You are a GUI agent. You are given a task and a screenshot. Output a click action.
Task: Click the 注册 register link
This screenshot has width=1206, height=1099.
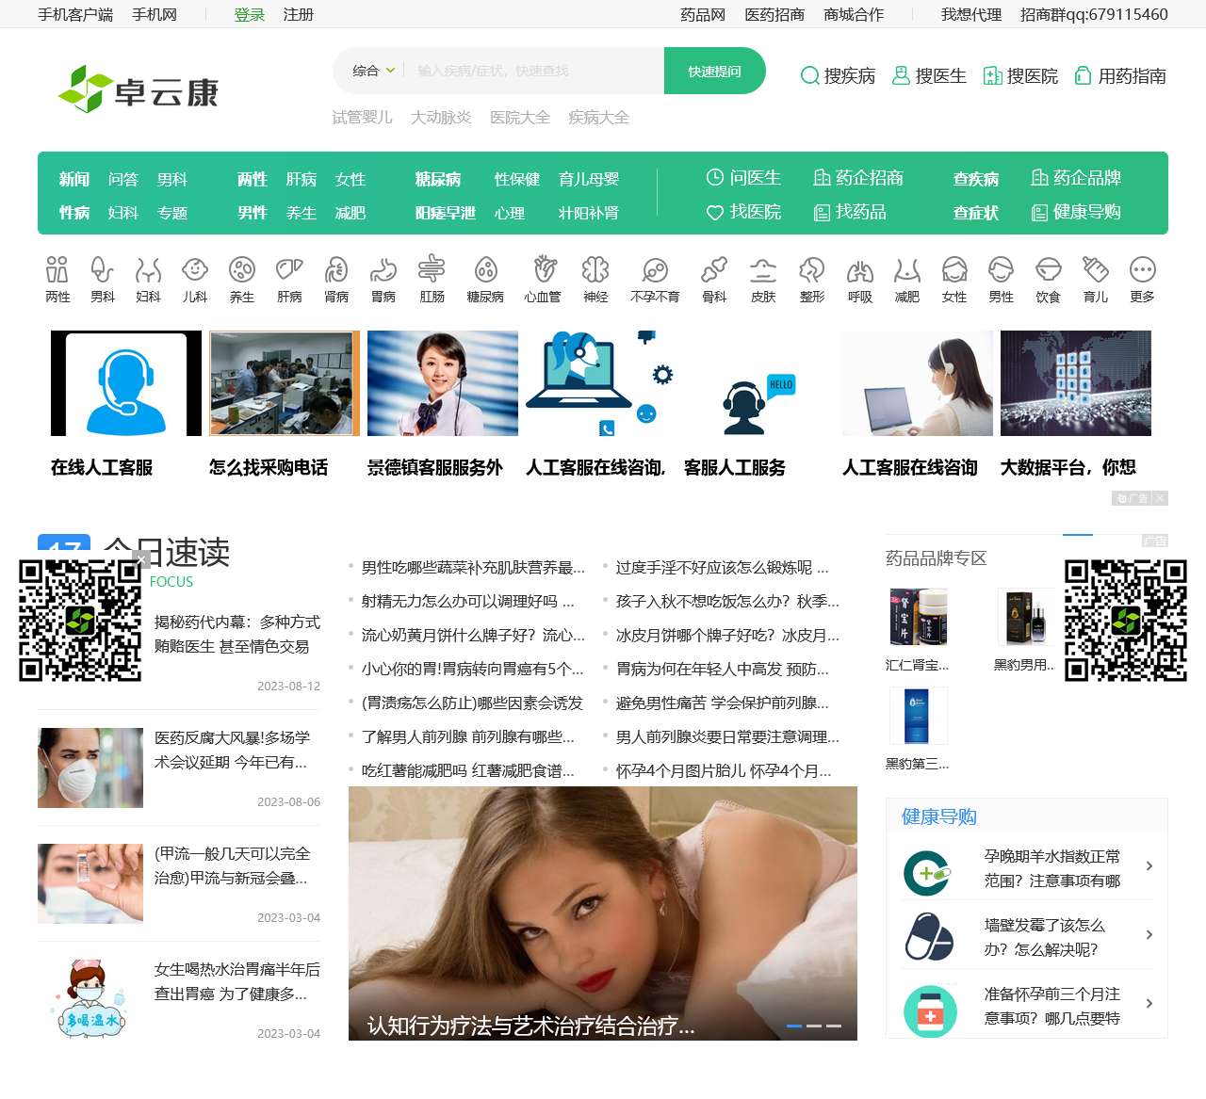tap(299, 14)
